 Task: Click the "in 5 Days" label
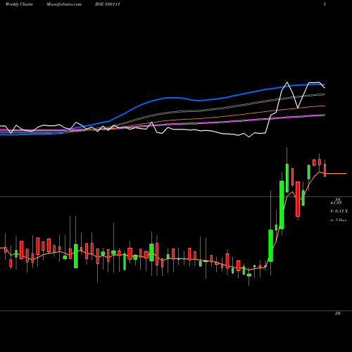click(x=338, y=220)
